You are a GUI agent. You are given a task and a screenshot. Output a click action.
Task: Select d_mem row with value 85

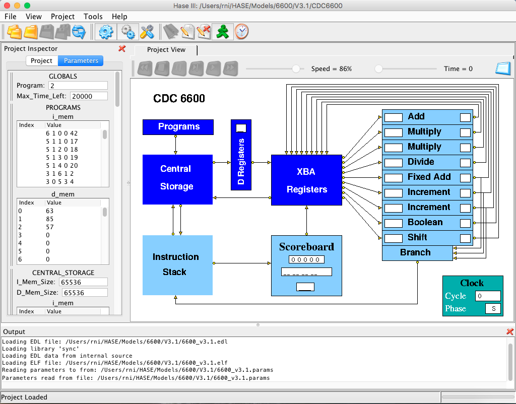[x=59, y=219]
